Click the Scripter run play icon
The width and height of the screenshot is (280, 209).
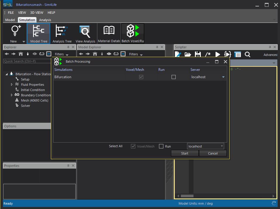coord(217,54)
